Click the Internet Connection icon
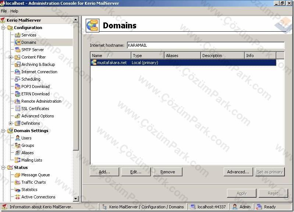Viewport: 294px width, 212px height. [x=17, y=72]
